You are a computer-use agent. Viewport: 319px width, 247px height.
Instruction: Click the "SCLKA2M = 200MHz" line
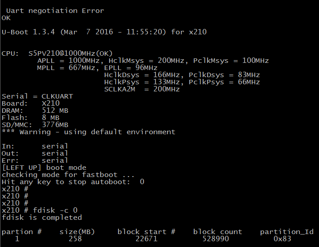(x=142, y=89)
